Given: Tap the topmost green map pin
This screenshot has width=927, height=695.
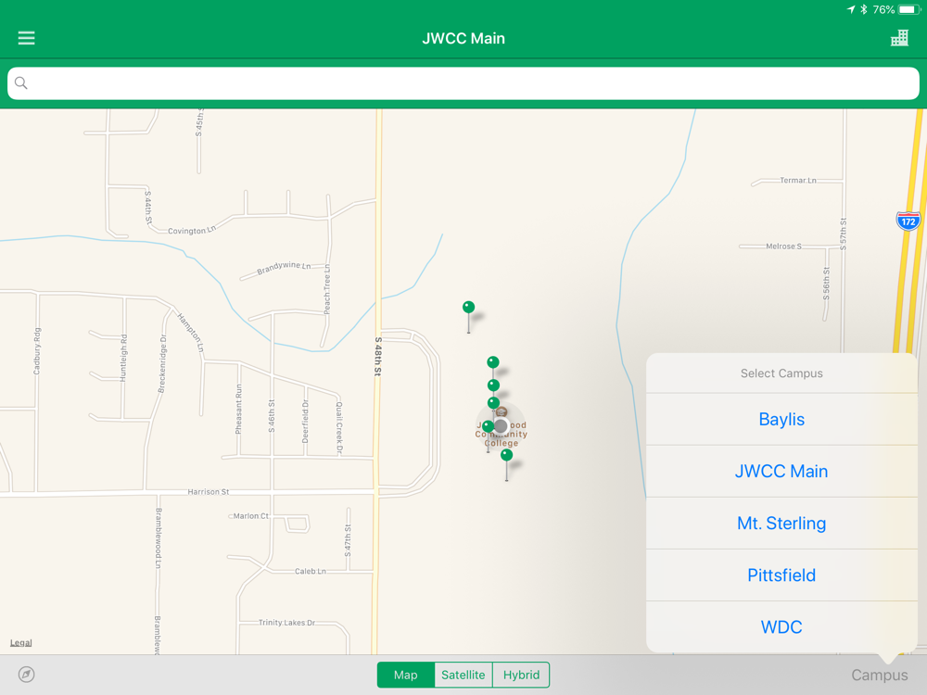Looking at the screenshot, I should coord(468,308).
